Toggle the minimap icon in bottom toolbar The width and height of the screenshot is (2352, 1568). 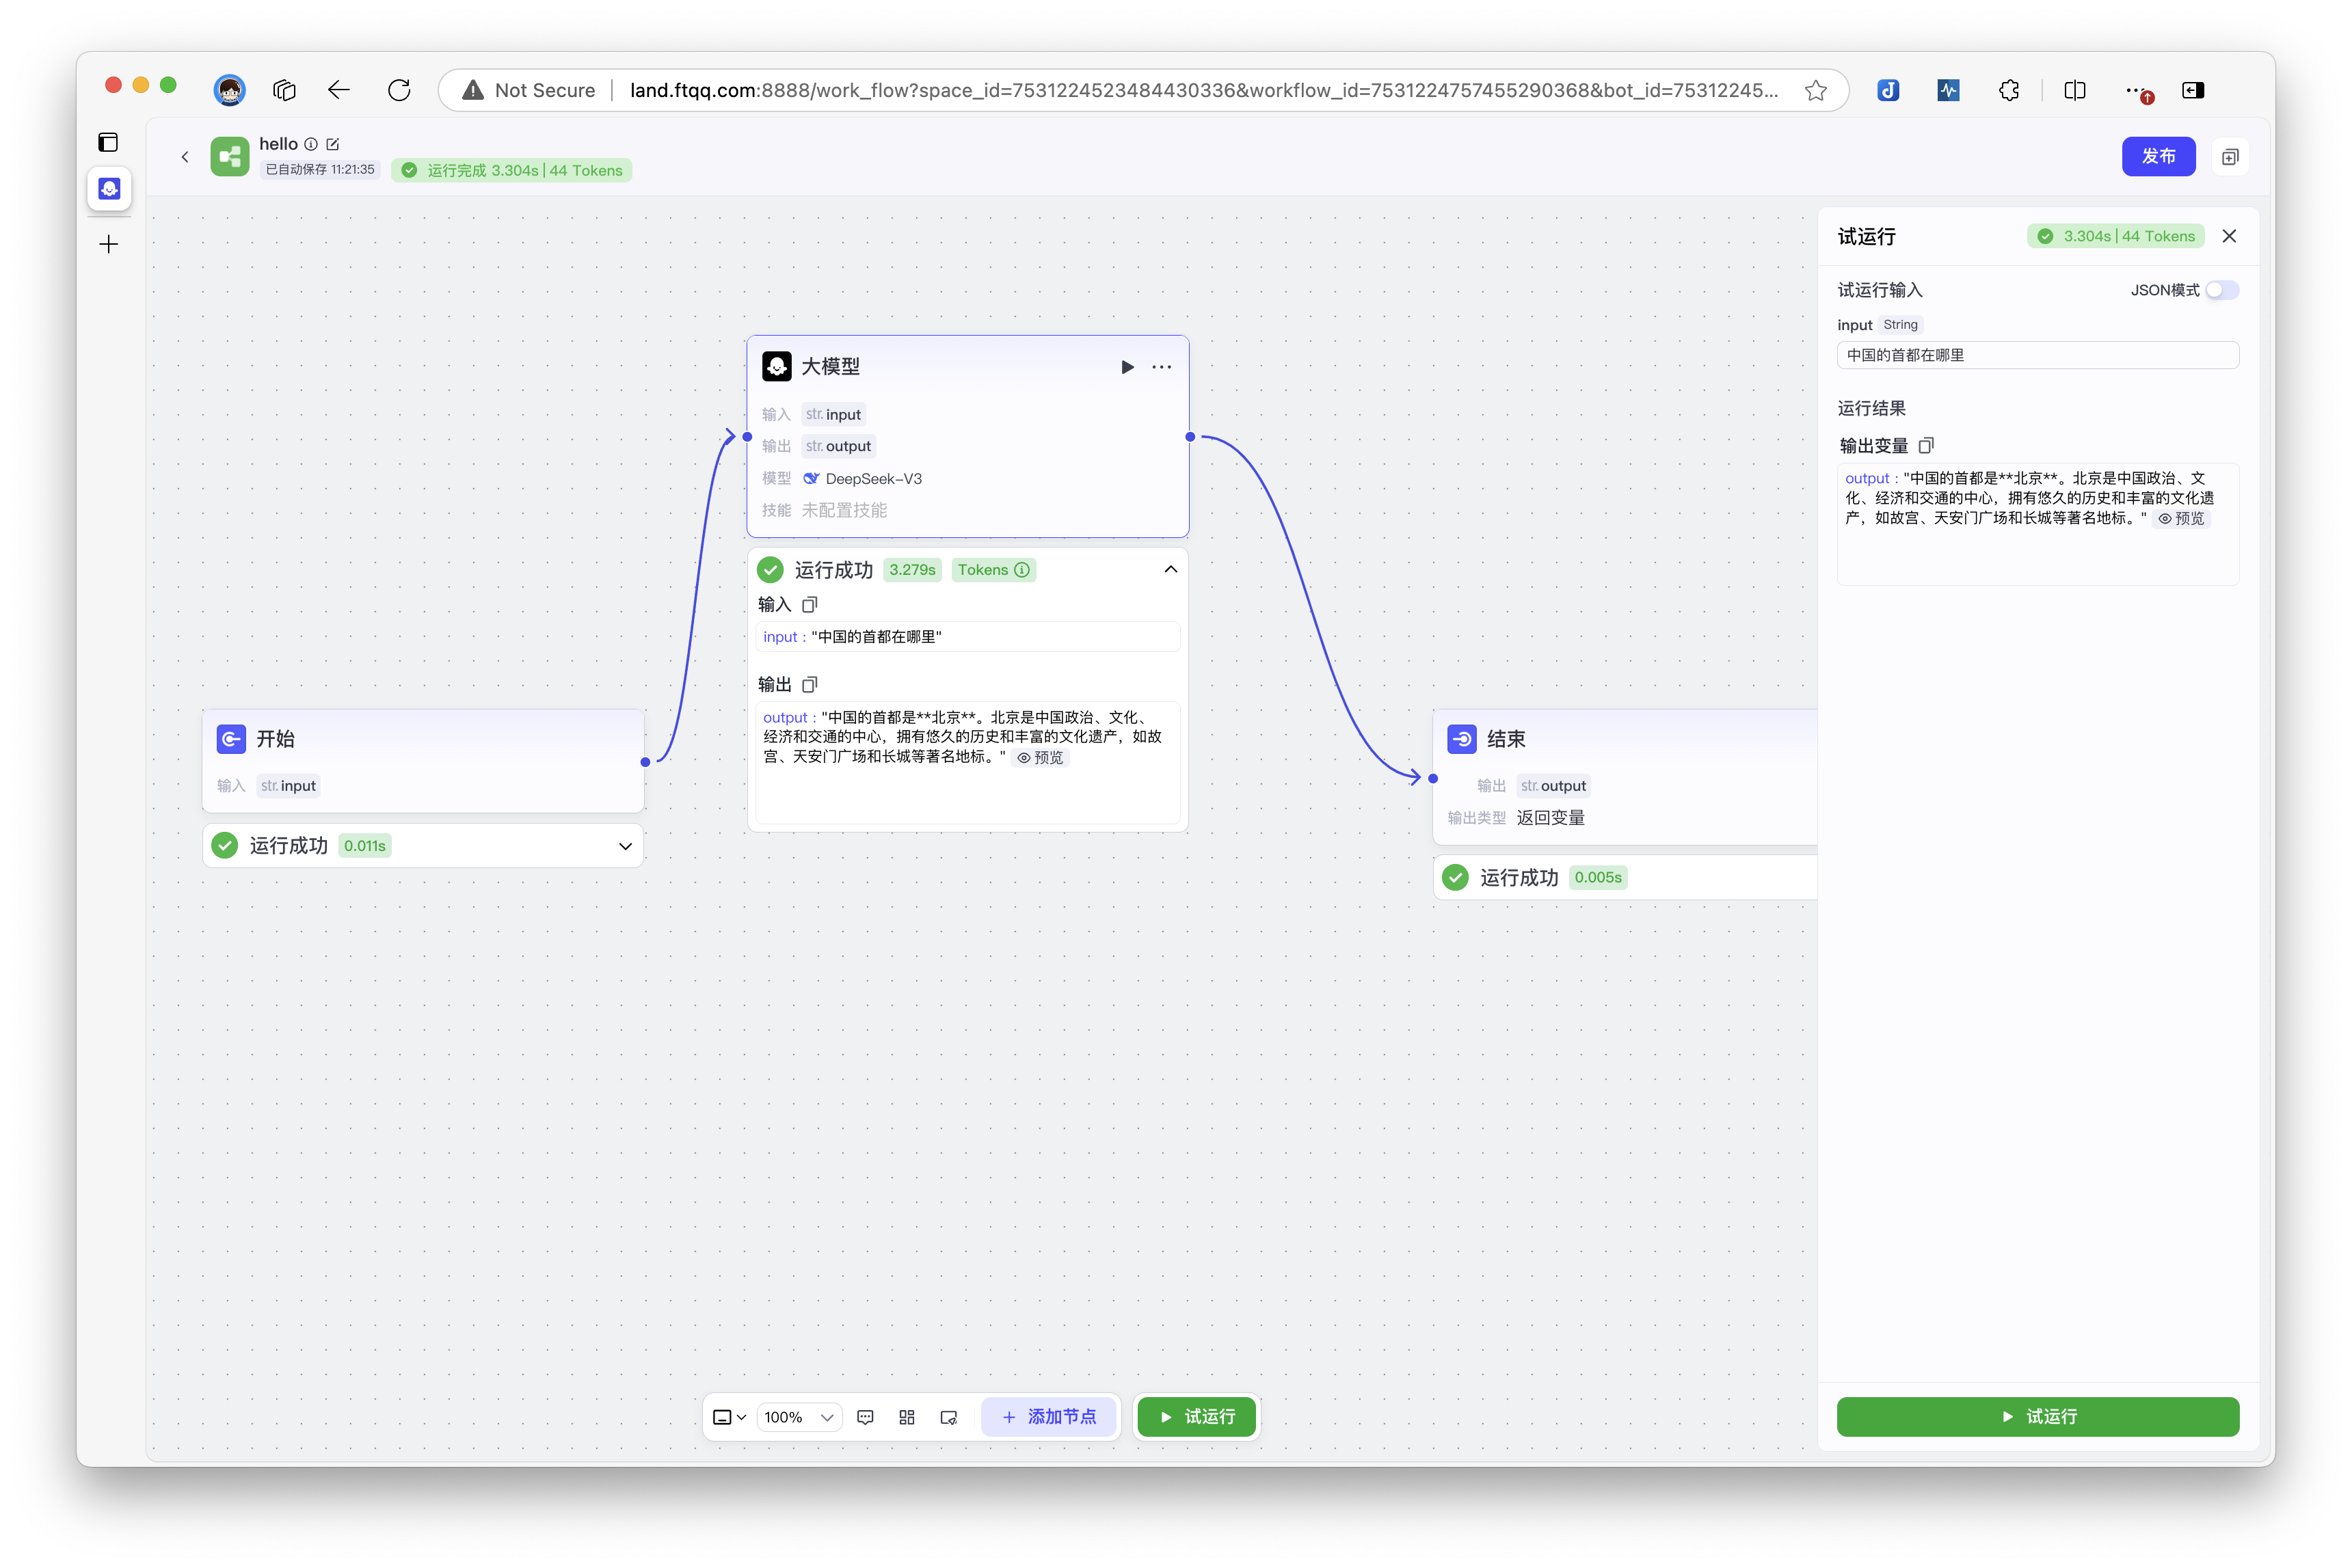(949, 1417)
